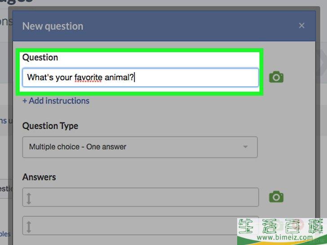Image resolution: width=327 pixels, height=245 pixels.
Task: Click the 'Answers' section heading
Action: 39,177
